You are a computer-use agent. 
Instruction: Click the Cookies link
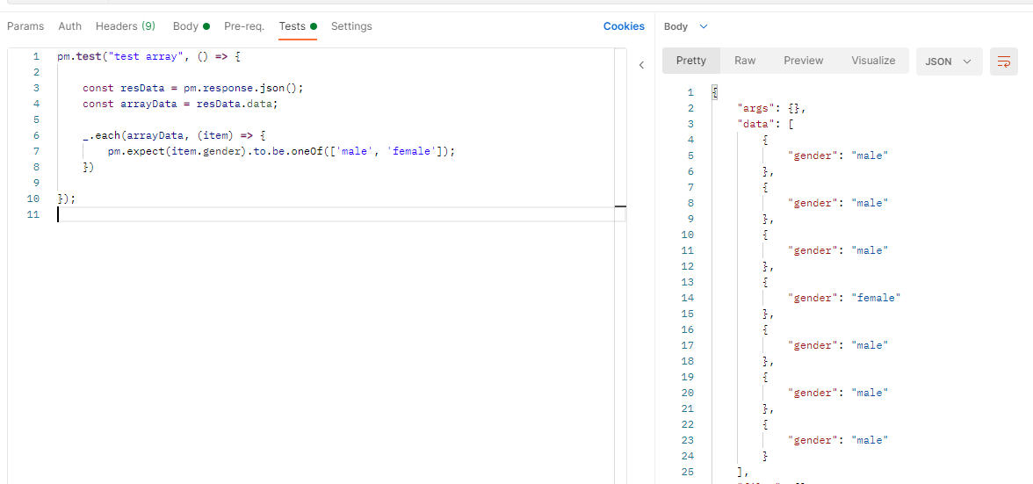point(624,26)
